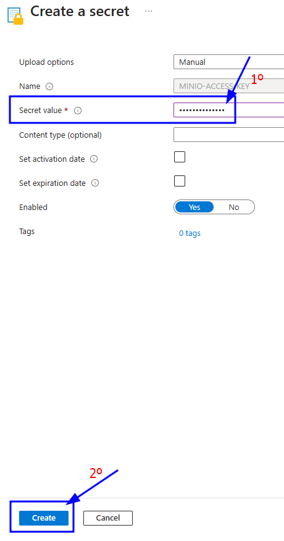Click info icon beside Set activation date
Viewport: 284px width, 541px height.
(x=94, y=159)
